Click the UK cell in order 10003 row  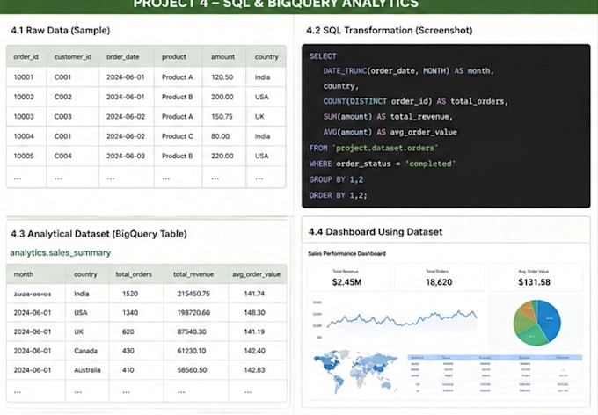(259, 116)
